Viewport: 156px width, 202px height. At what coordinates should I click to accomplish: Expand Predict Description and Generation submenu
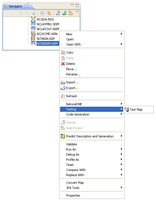tap(92, 136)
